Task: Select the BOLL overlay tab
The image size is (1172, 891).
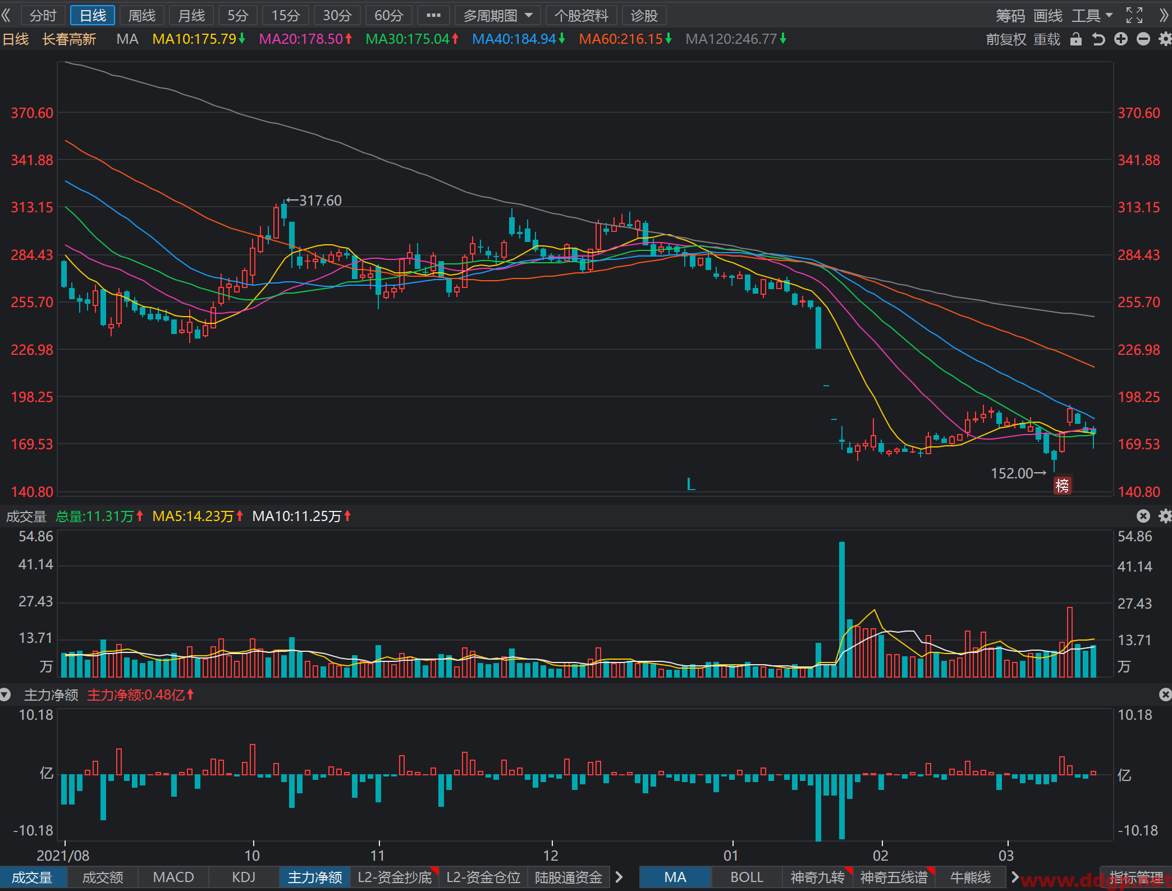Action: click(x=747, y=877)
